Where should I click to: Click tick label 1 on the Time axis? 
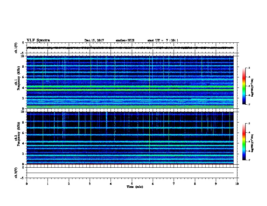coord(48,184)
